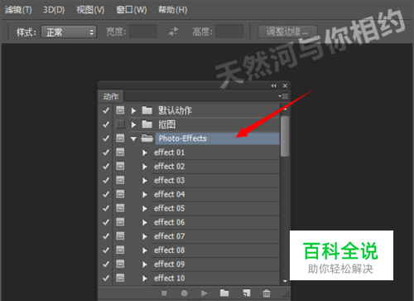The width and height of the screenshot is (414, 301).
Task: Expand the effect 06 action
Action: click(145, 222)
